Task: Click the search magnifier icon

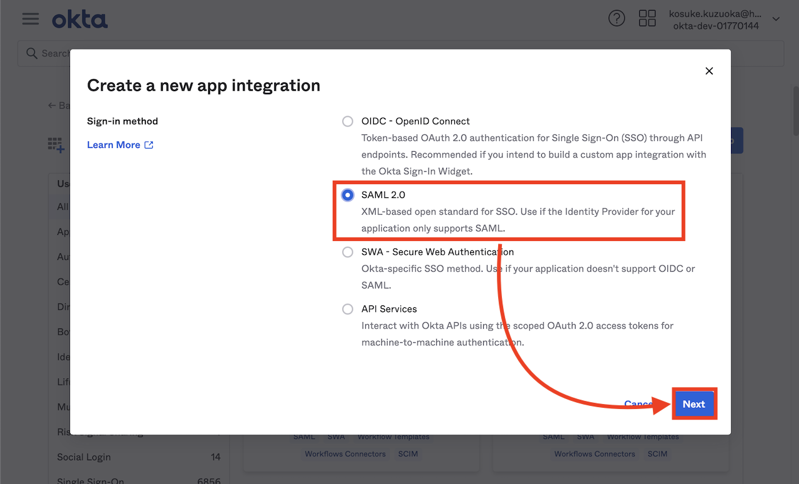Action: (32, 54)
